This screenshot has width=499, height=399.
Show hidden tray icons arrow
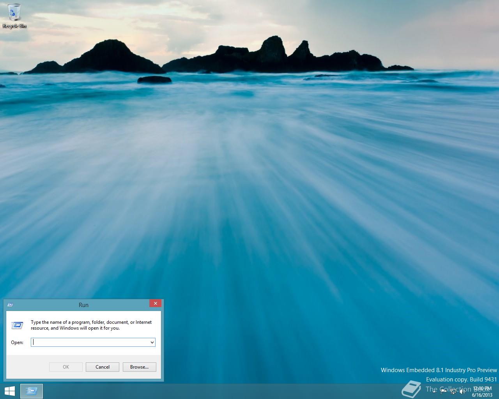[x=434, y=392]
